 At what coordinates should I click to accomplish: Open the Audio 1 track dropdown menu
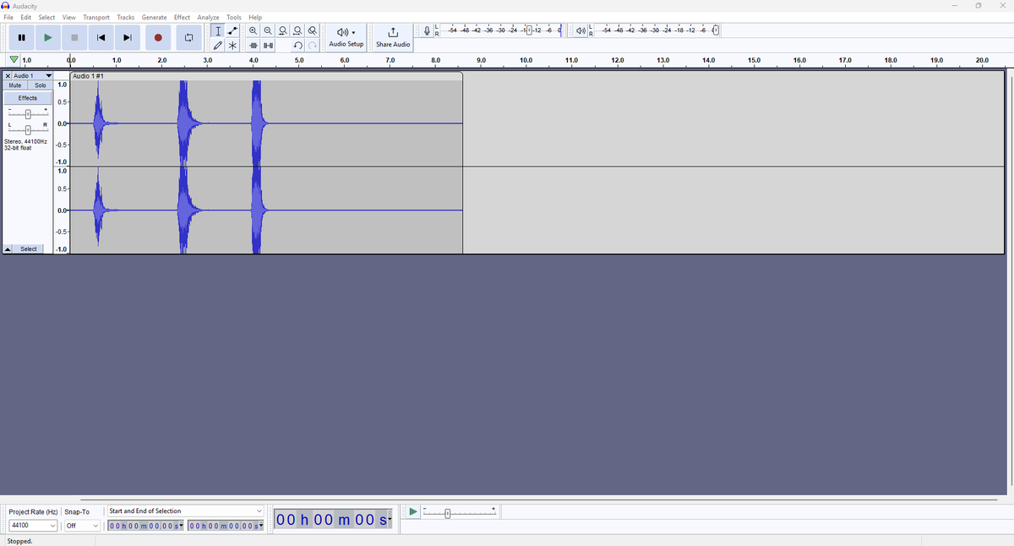point(33,76)
